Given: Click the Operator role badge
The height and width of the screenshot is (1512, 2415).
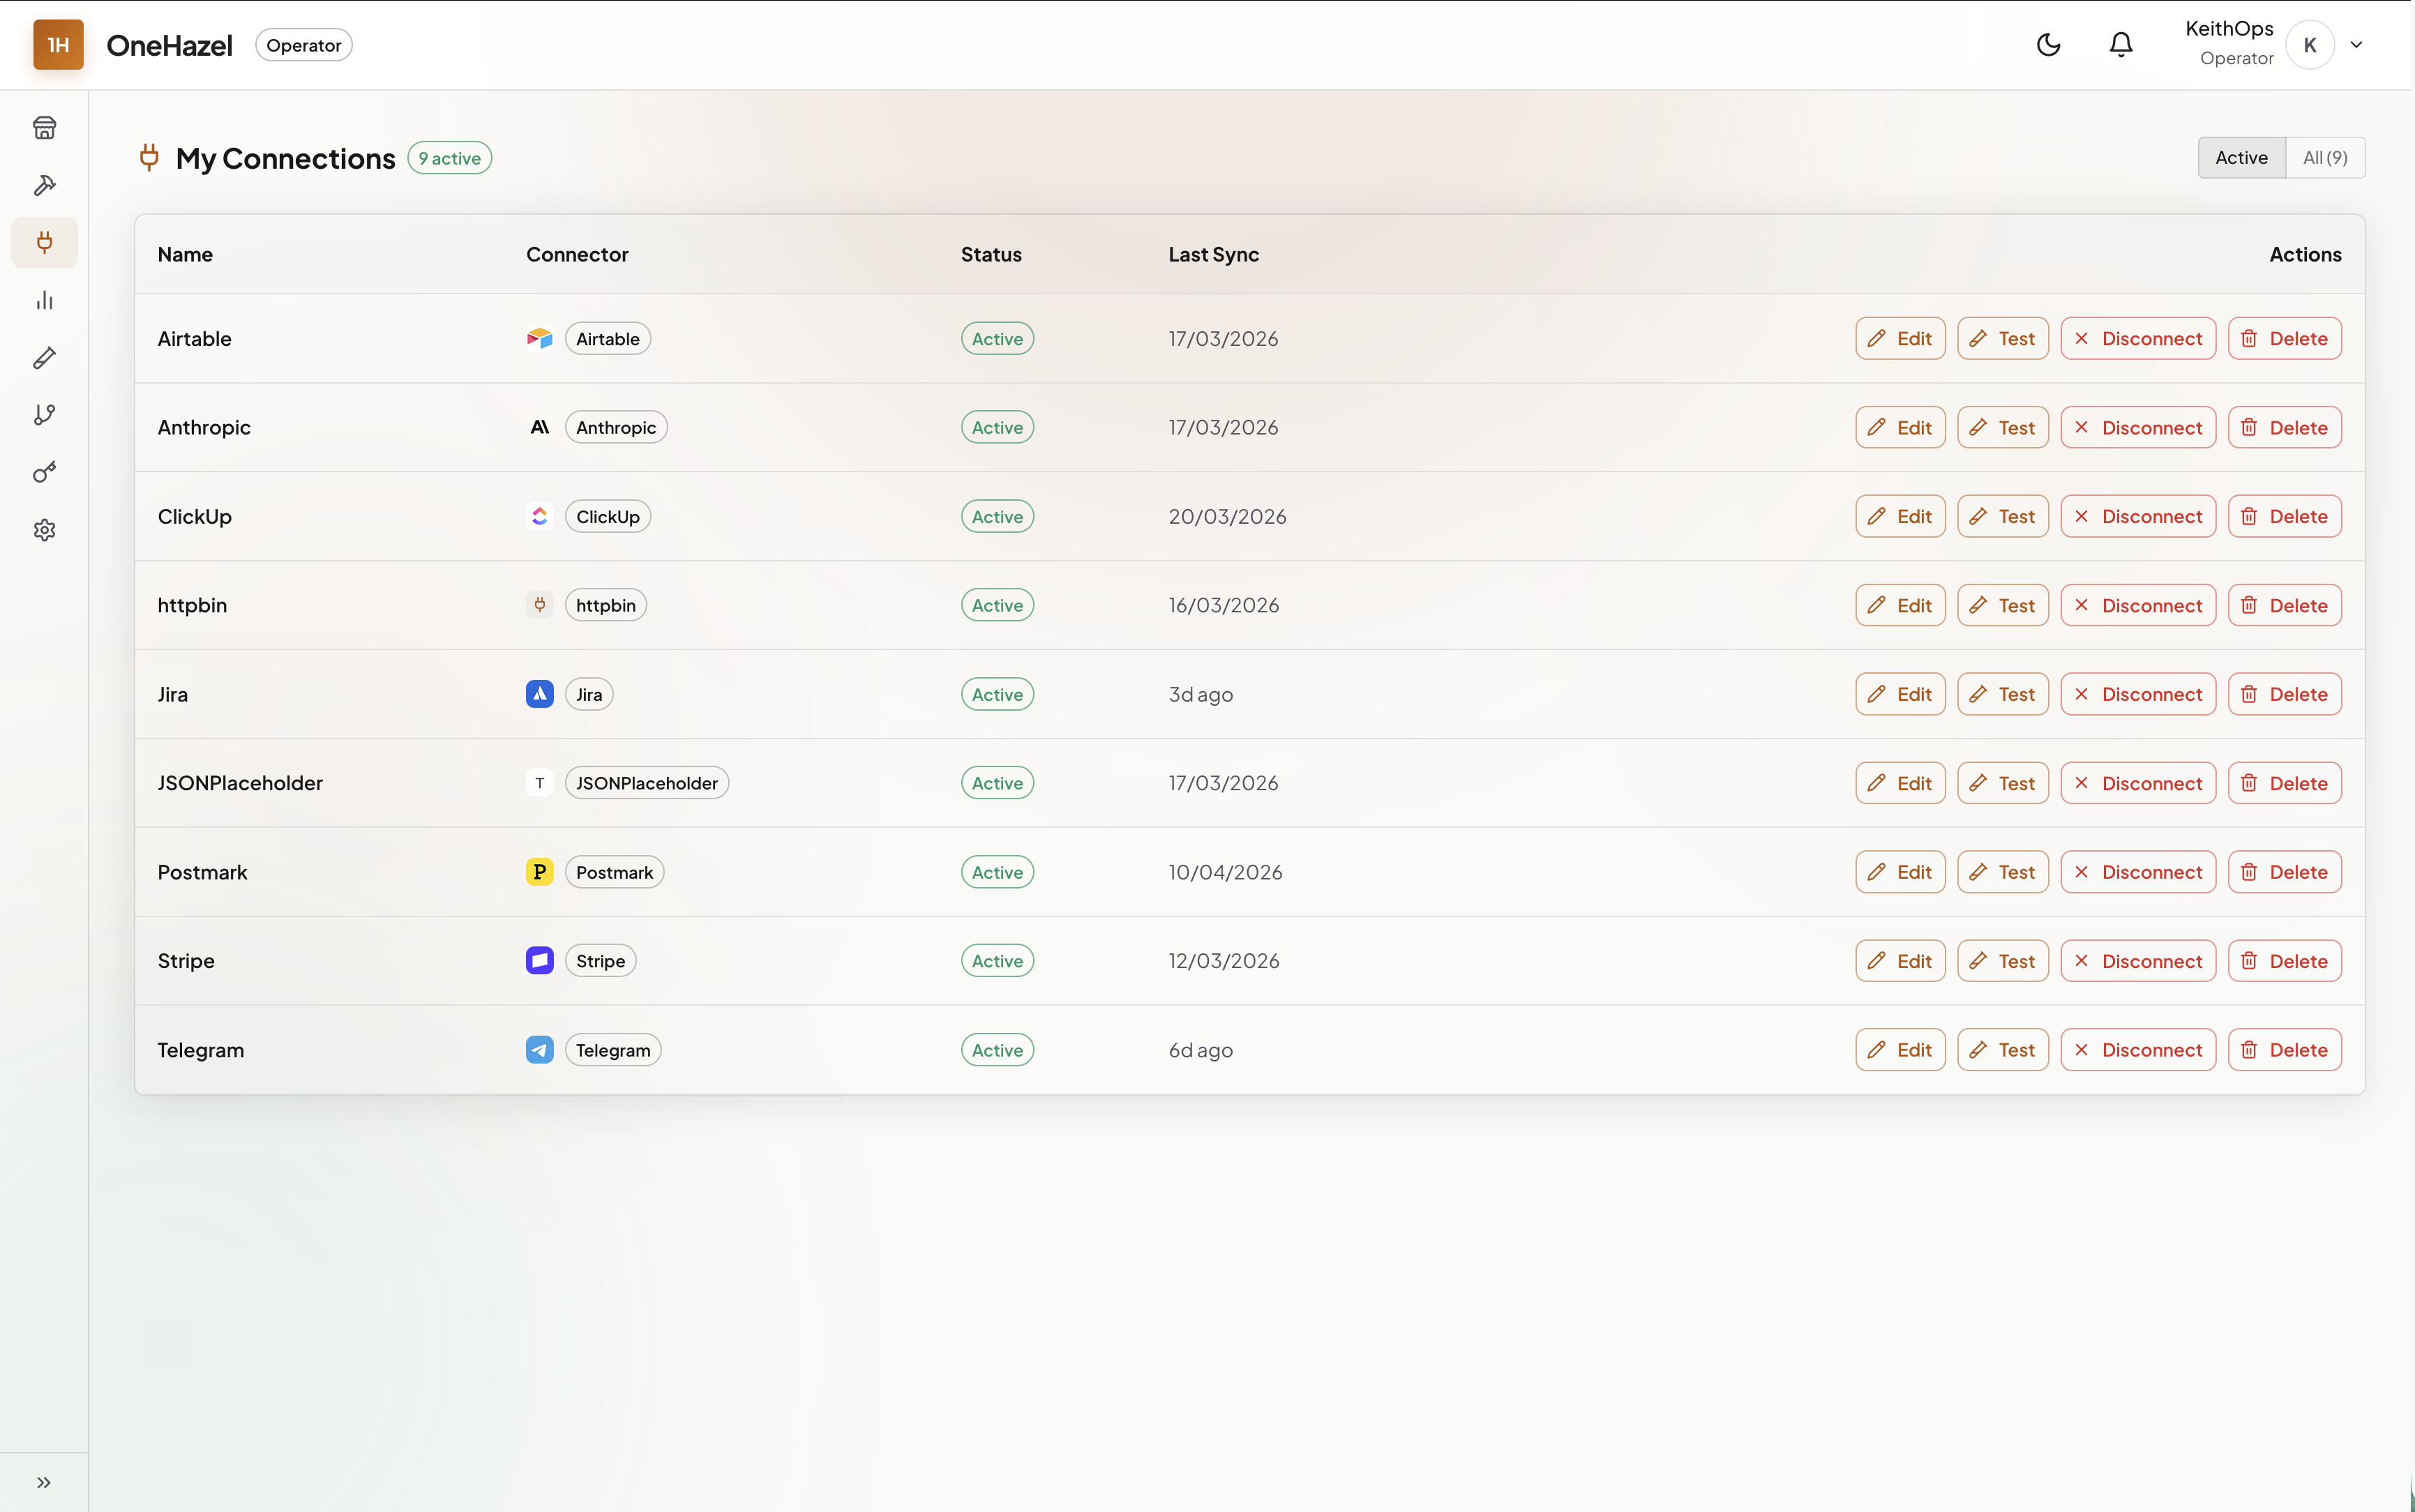Looking at the screenshot, I should pos(303,45).
